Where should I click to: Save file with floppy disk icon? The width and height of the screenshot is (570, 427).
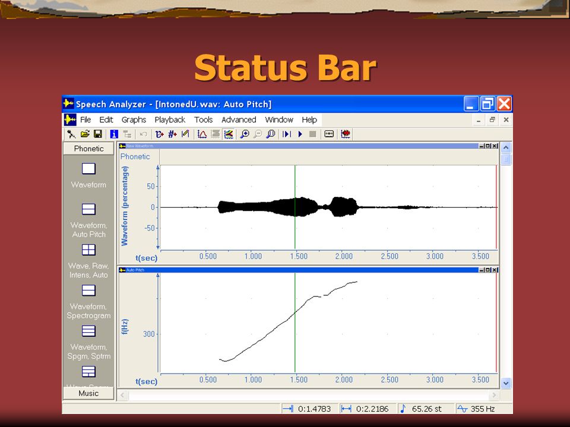(x=98, y=134)
